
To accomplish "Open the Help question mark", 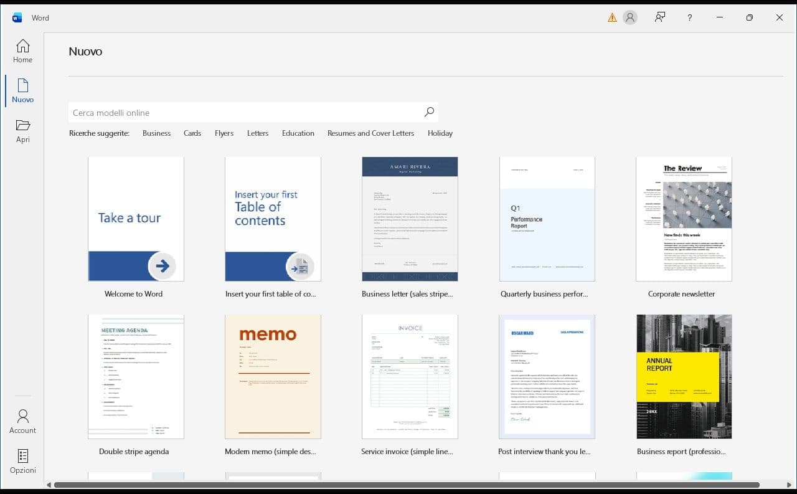I will 690,17.
